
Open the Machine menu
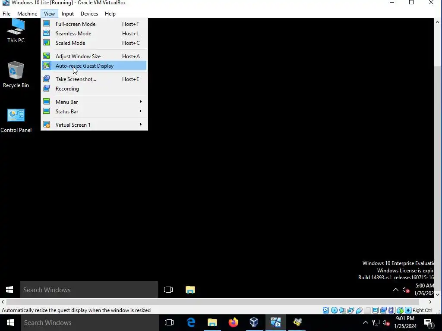click(x=27, y=13)
